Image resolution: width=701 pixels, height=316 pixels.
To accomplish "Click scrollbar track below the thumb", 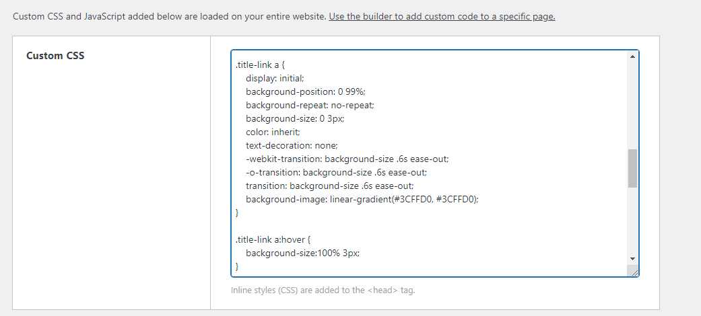I will tap(632, 220).
